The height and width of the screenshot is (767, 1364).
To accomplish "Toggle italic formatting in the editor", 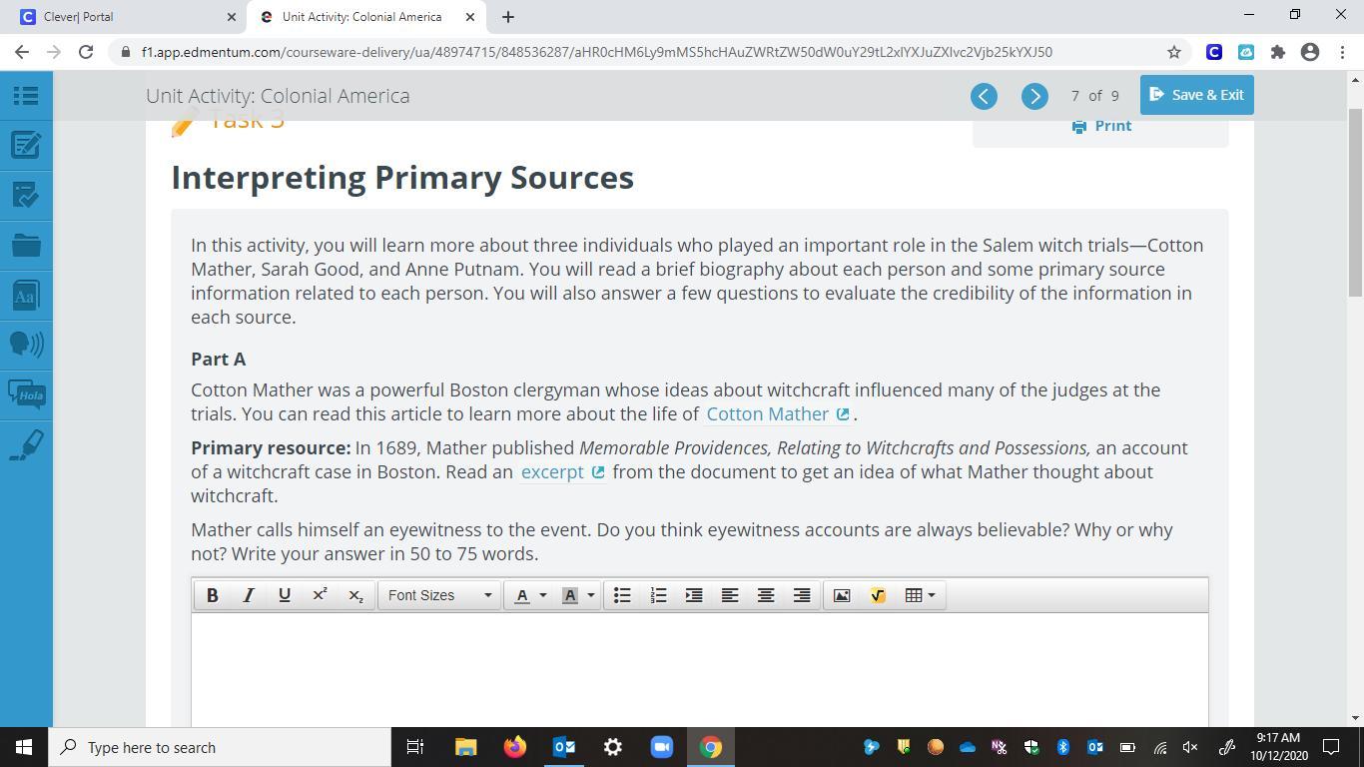I will click(x=248, y=595).
